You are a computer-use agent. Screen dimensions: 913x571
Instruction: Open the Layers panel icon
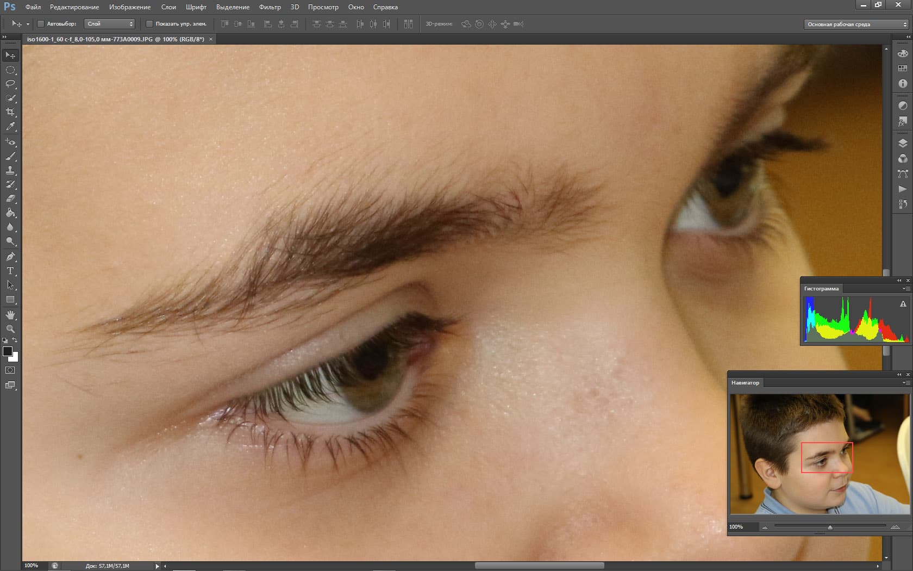(903, 144)
